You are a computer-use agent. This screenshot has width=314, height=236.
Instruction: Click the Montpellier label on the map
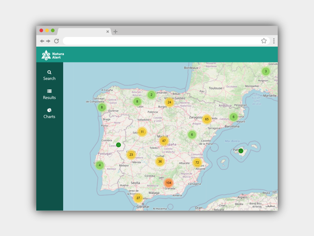pos(252,86)
